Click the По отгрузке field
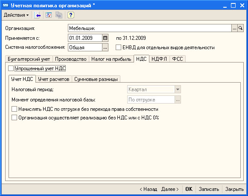Screen dimensions: 248x196 pos(151,100)
